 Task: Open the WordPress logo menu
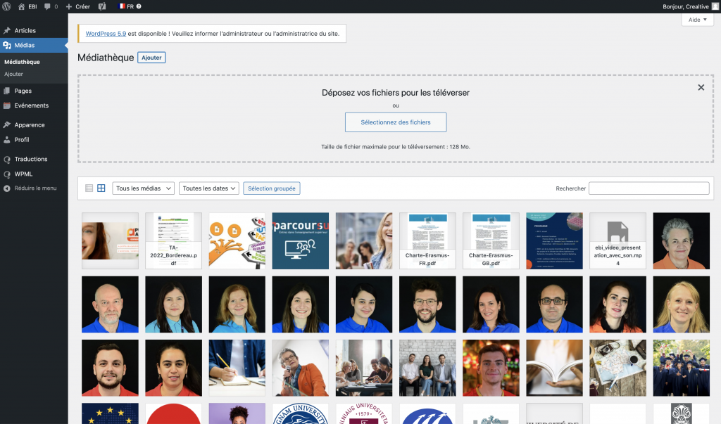click(6, 6)
